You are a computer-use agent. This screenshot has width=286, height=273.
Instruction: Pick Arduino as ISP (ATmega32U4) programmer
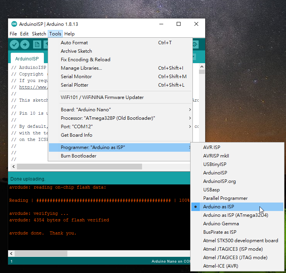(236, 215)
